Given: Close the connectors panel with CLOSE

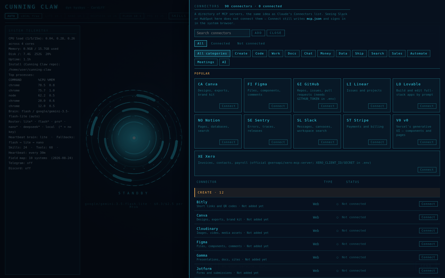Looking at the screenshot, I should (x=276, y=33).
